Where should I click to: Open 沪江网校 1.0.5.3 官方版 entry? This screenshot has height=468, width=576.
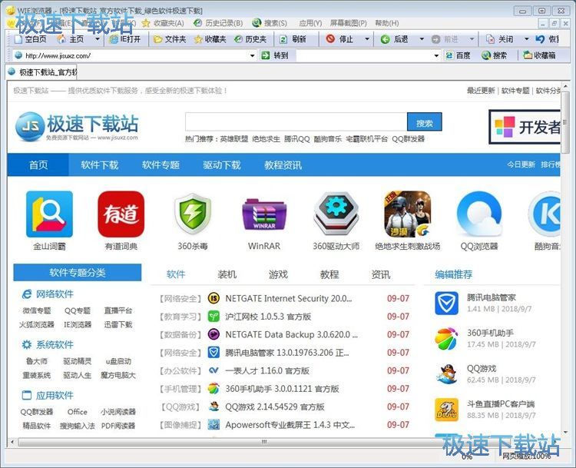tap(268, 317)
